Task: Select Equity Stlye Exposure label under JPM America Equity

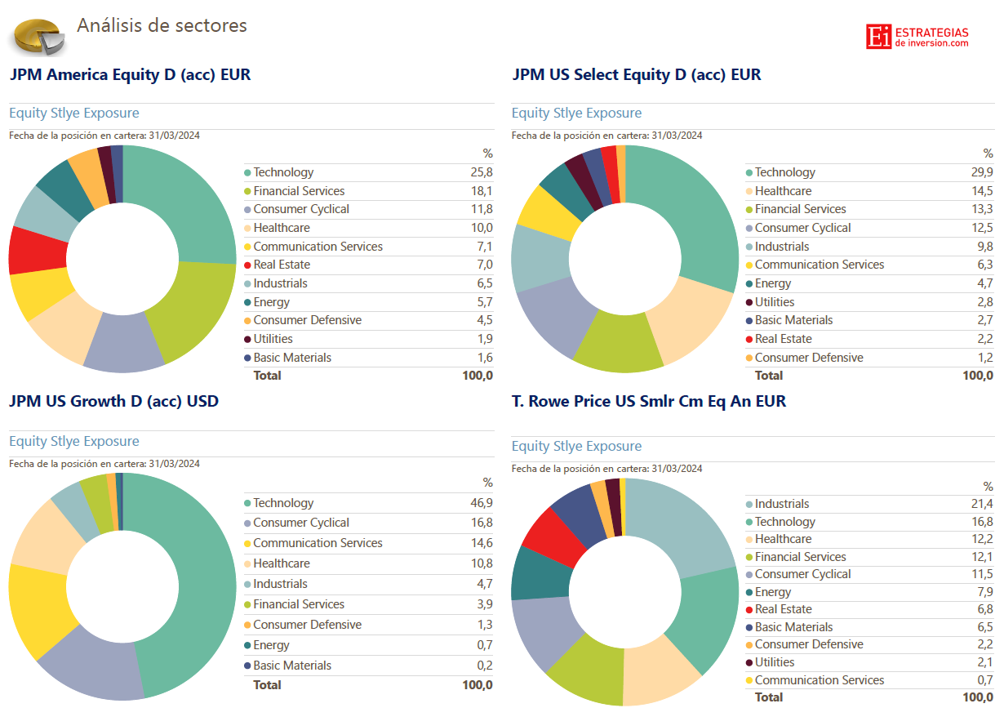Action: click(74, 114)
